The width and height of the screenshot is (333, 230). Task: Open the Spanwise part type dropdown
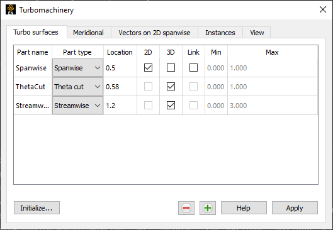(77, 68)
